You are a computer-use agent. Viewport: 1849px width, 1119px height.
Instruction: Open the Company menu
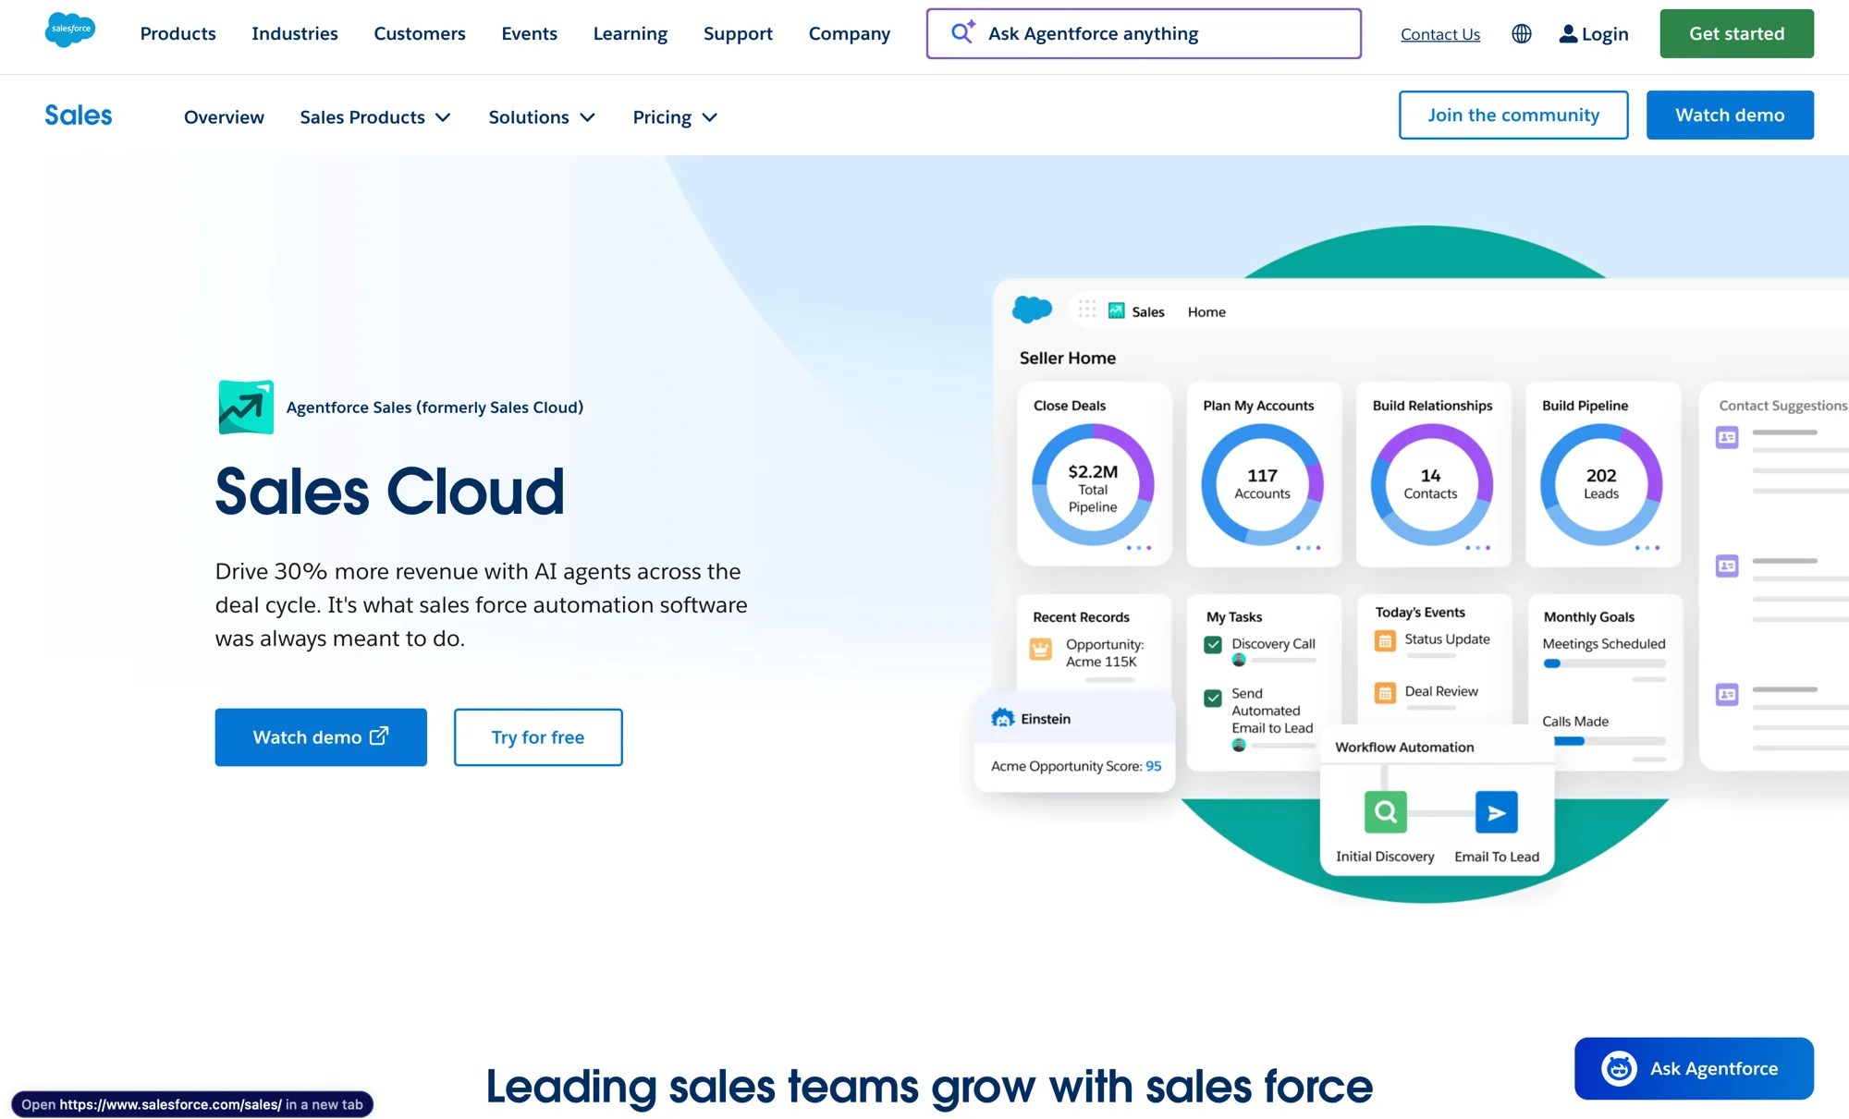tap(850, 33)
